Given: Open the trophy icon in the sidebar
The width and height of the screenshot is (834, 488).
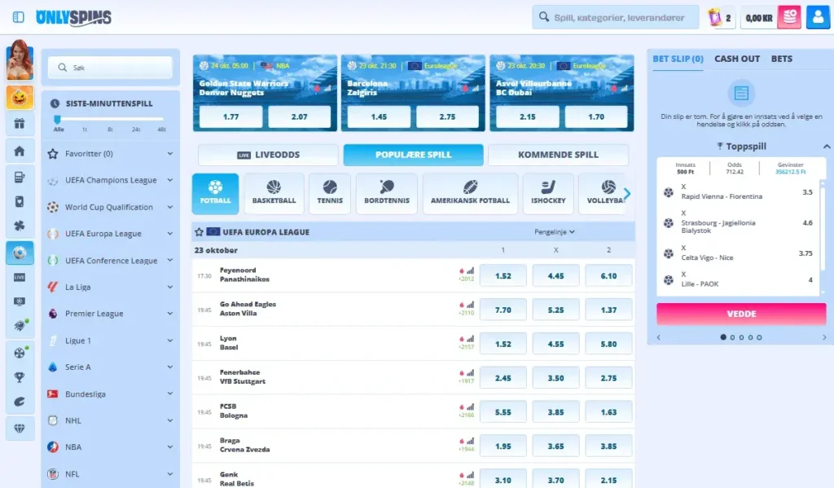Looking at the screenshot, I should [20, 377].
